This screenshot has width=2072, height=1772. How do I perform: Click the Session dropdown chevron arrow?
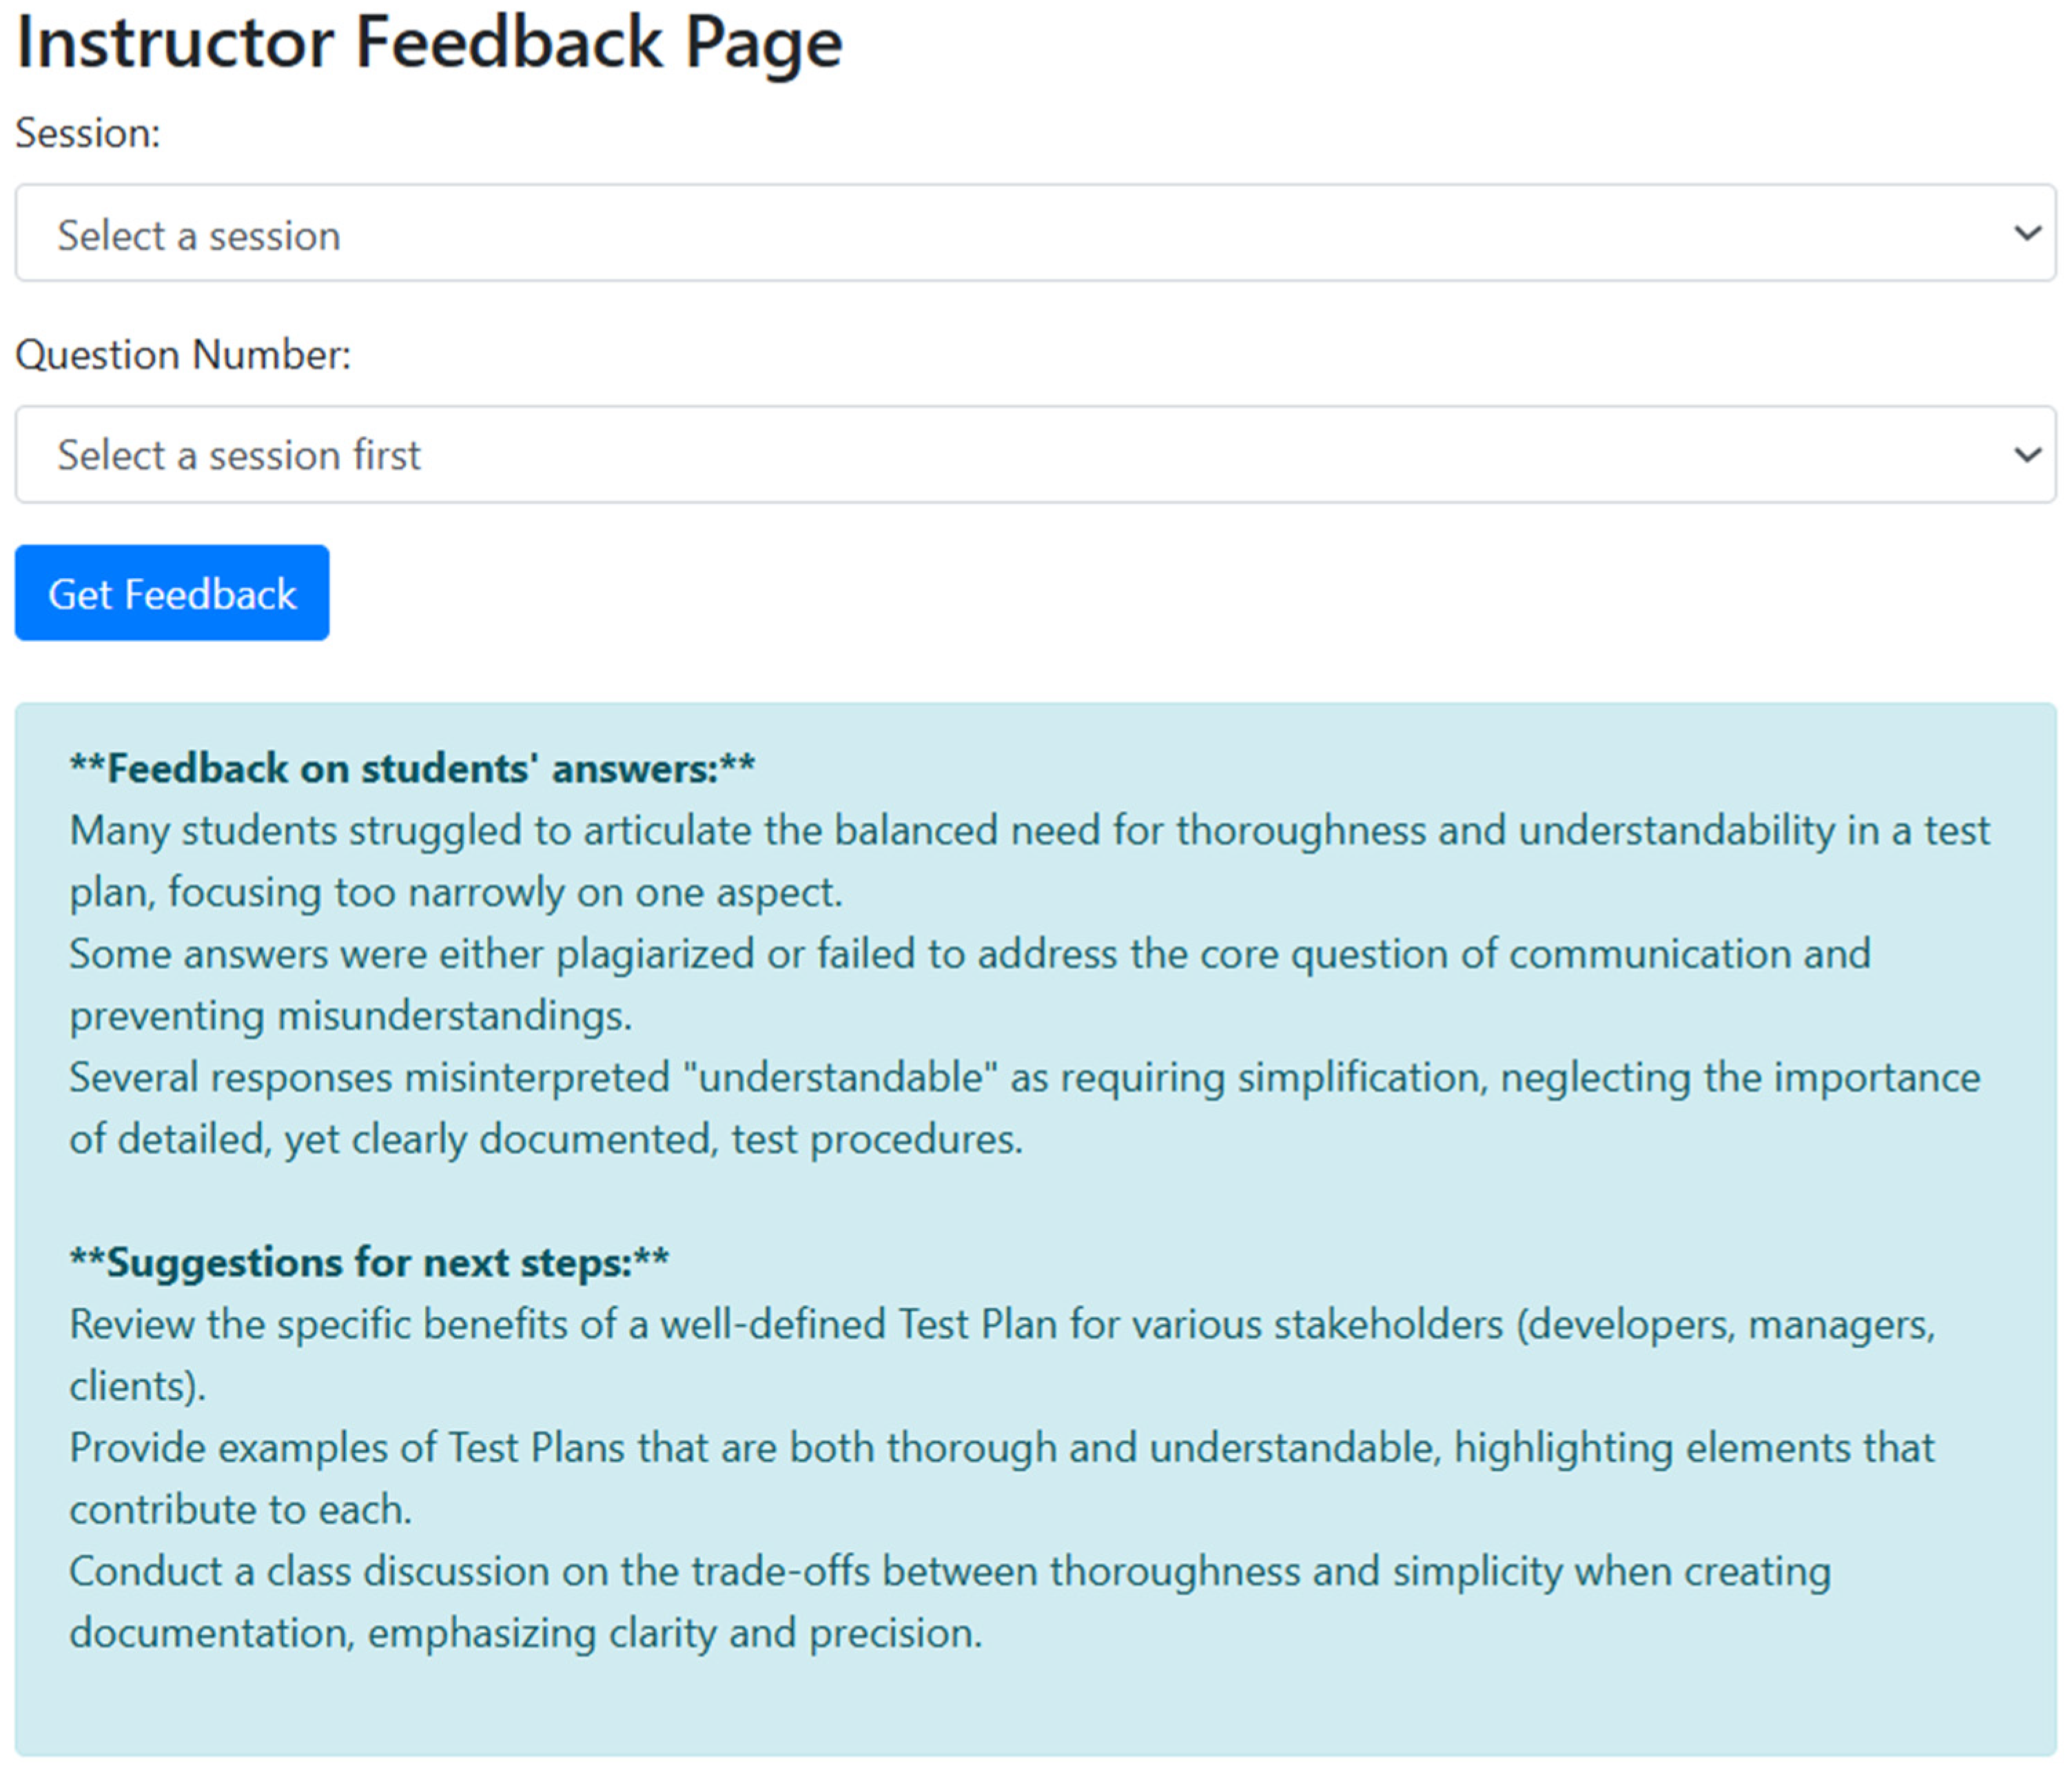coord(2026,234)
